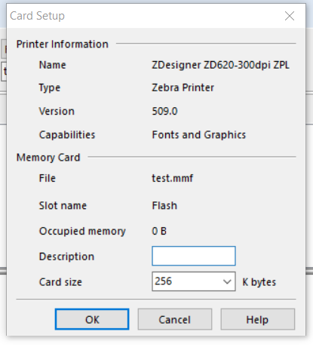
Task: Click the K bytes unit label
Action: [x=259, y=282]
